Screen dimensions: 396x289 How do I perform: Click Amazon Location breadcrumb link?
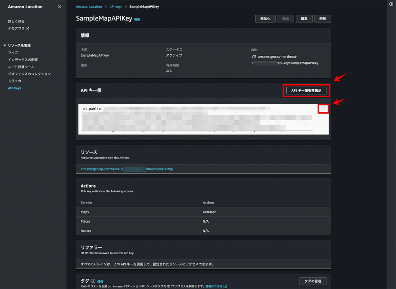point(89,7)
